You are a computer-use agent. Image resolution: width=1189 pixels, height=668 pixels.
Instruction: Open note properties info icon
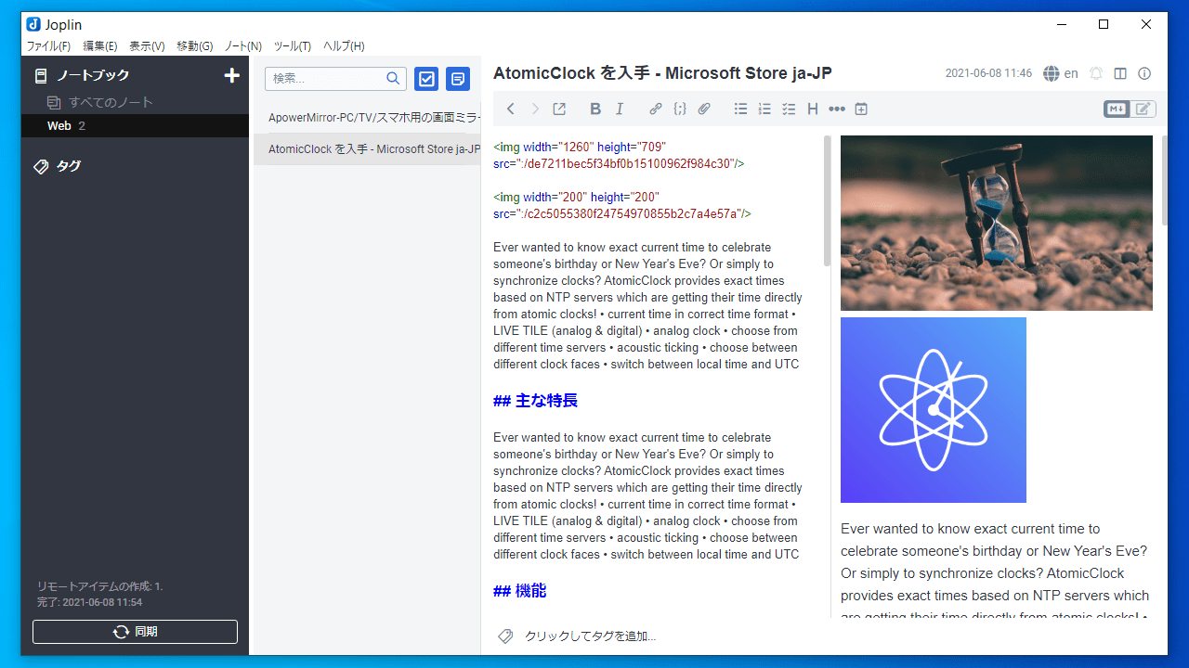tap(1144, 73)
